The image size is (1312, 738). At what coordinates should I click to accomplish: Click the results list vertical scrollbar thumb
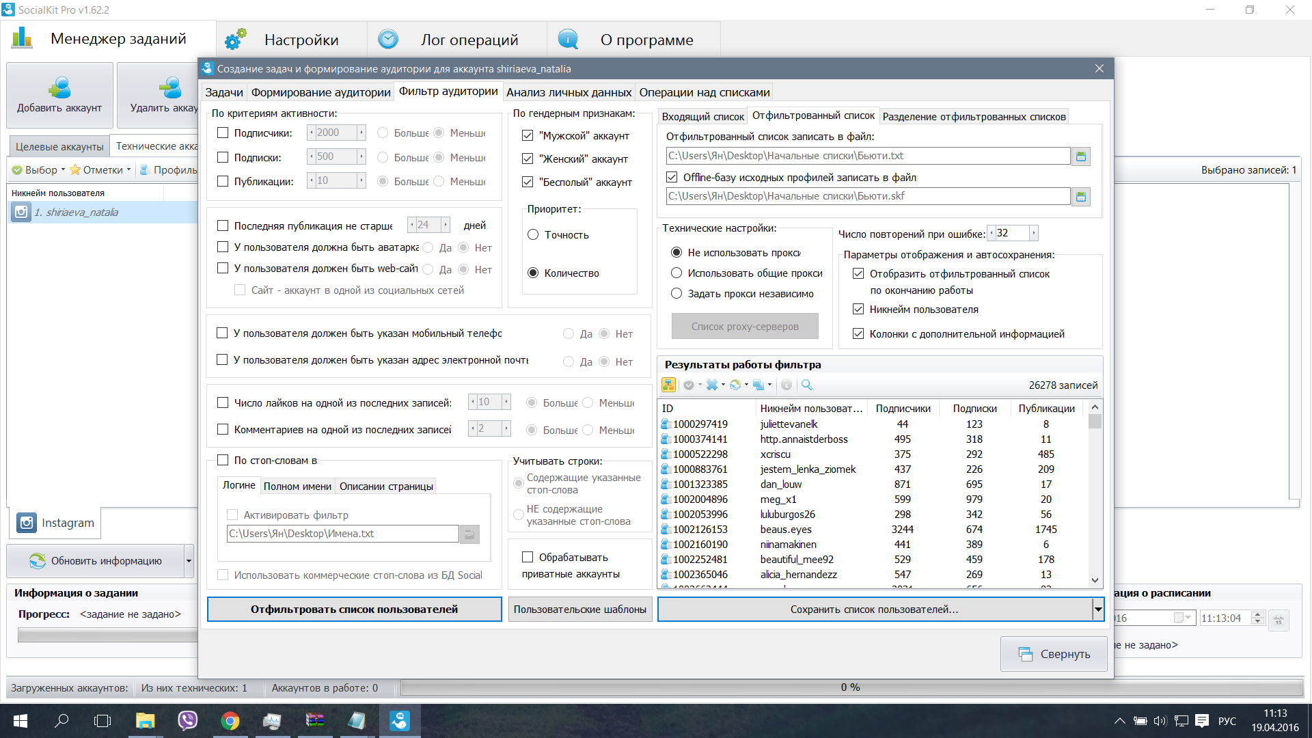[1095, 422]
